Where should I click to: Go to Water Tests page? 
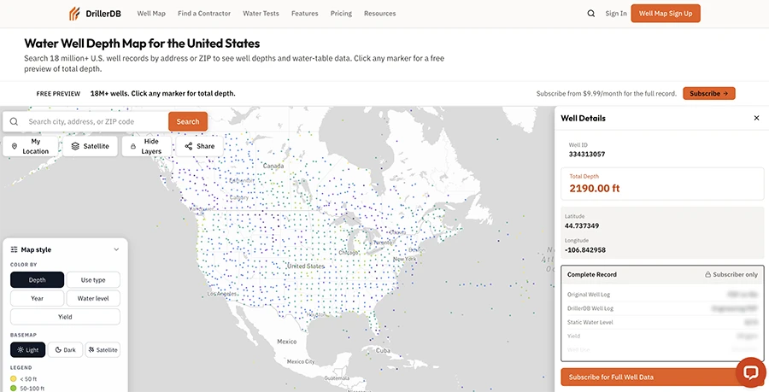[261, 14]
